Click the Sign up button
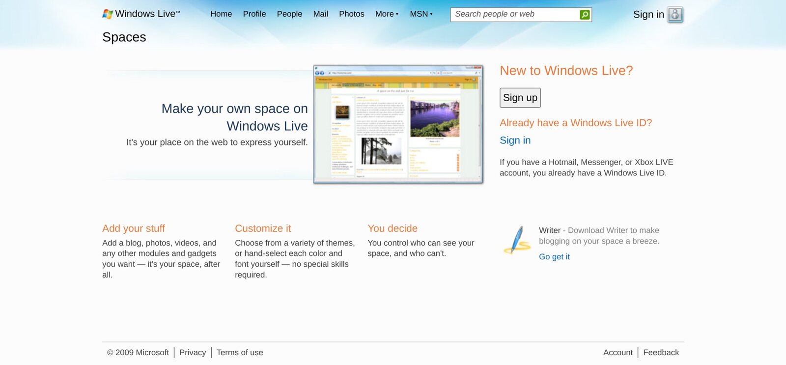This screenshot has height=365, width=786. point(520,98)
